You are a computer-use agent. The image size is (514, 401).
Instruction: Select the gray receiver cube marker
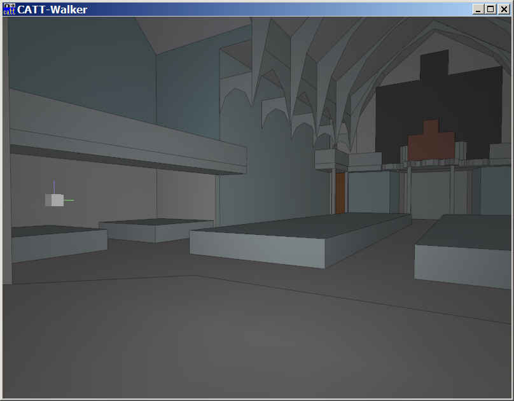tap(55, 200)
